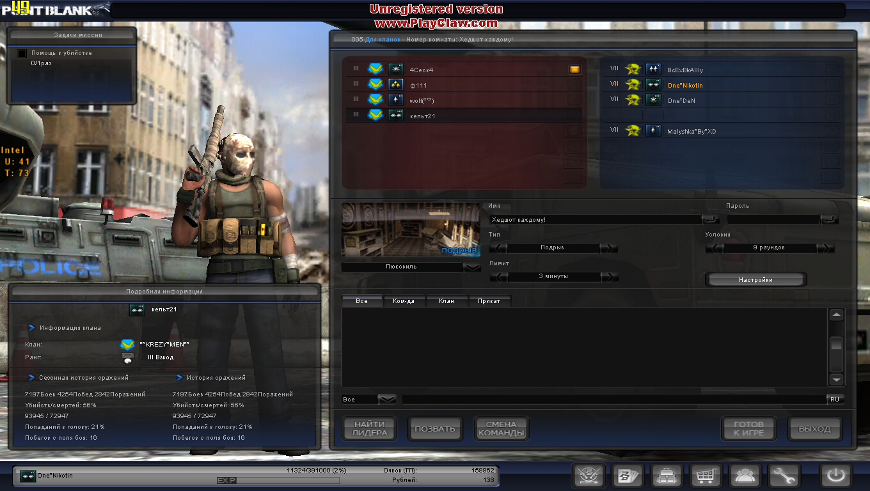The width and height of the screenshot is (870, 491).
Task: Click the previous arrow for Лимит 3 минуты
Action: (498, 277)
